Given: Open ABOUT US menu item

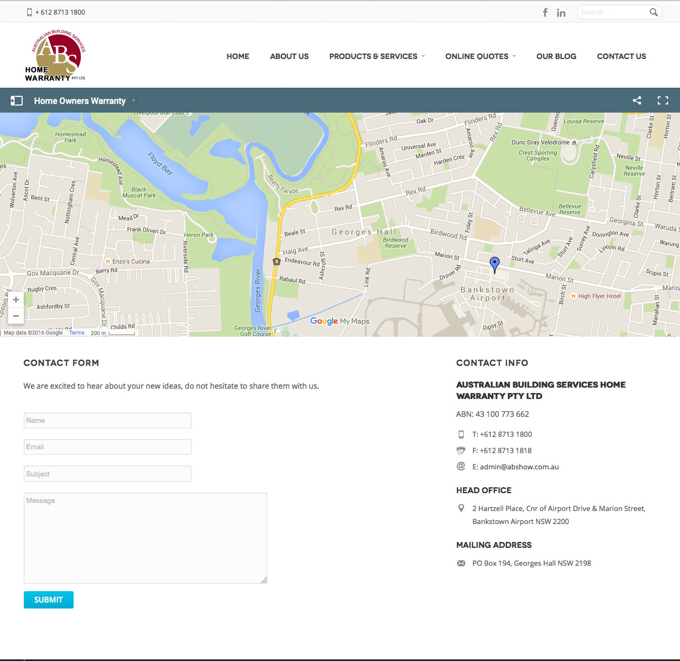Looking at the screenshot, I should (x=289, y=56).
